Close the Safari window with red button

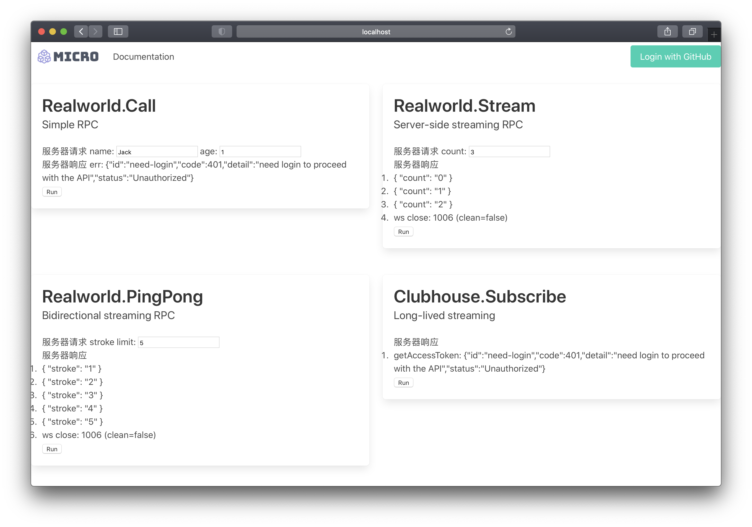click(42, 32)
